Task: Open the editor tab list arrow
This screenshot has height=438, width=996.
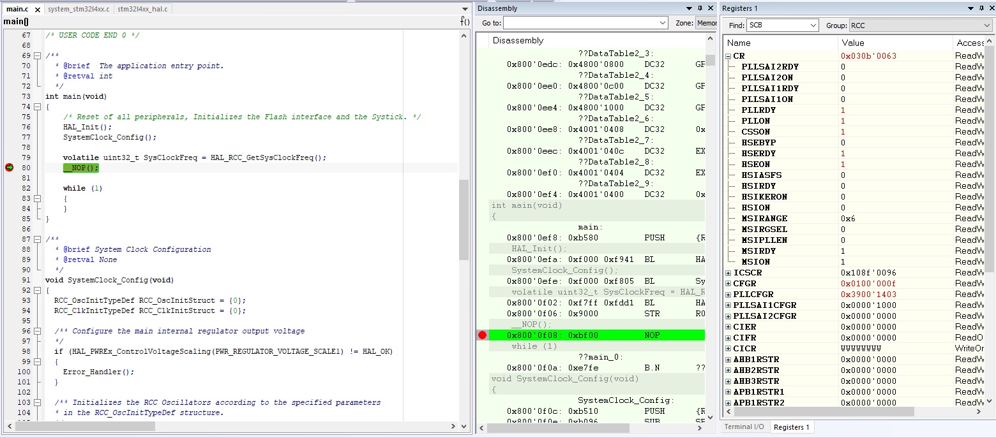Action: 465,9
